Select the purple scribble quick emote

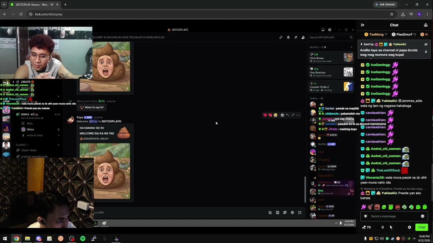(x=363, y=207)
